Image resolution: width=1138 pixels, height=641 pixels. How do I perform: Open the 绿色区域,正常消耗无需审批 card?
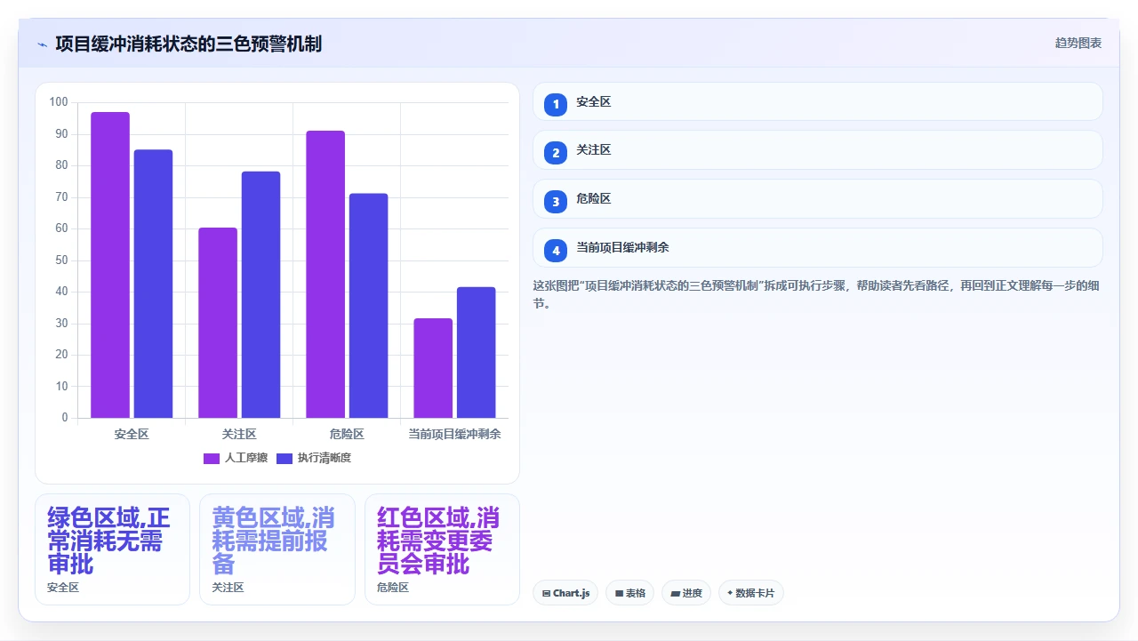tap(112, 549)
